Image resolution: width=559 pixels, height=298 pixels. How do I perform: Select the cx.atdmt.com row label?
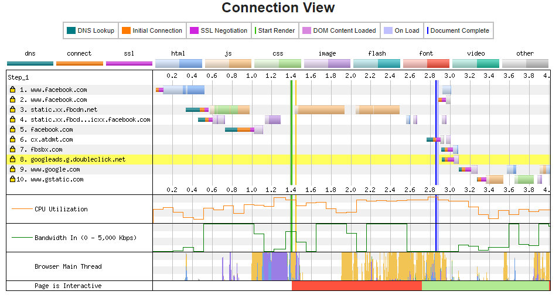52,139
